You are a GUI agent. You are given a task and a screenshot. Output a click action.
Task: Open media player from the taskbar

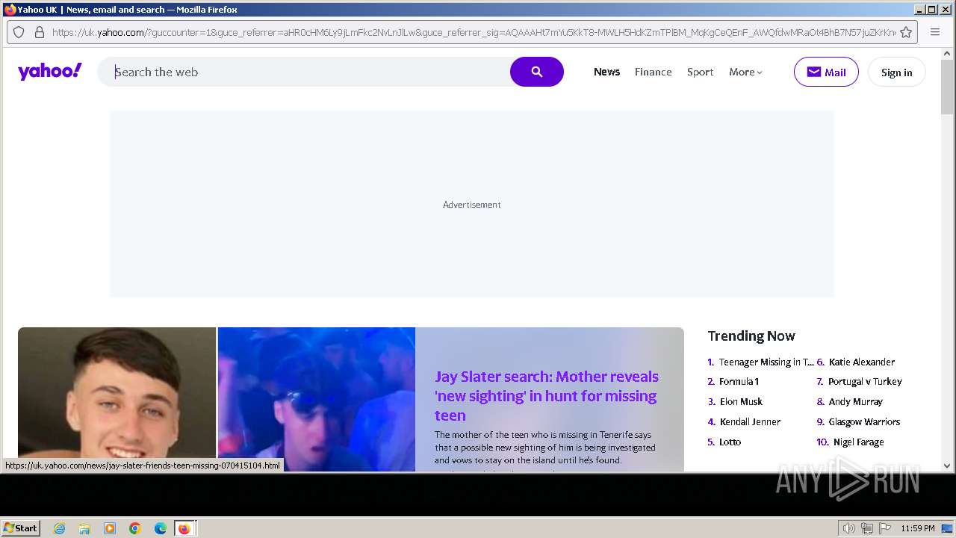(x=110, y=528)
